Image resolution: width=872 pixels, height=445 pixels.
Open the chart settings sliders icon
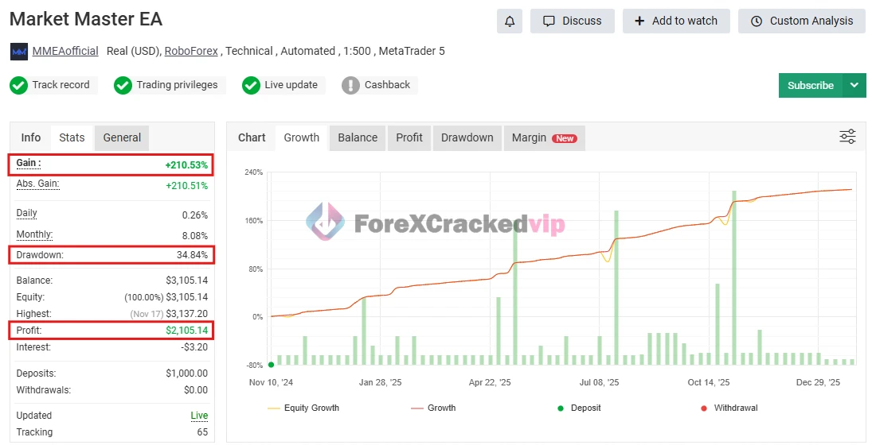point(847,137)
